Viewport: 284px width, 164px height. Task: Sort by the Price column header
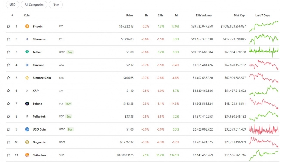click(x=130, y=16)
